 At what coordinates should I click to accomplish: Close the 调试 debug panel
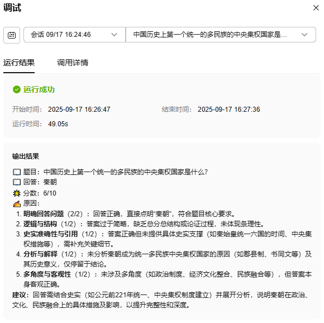pyautogui.click(x=316, y=8)
